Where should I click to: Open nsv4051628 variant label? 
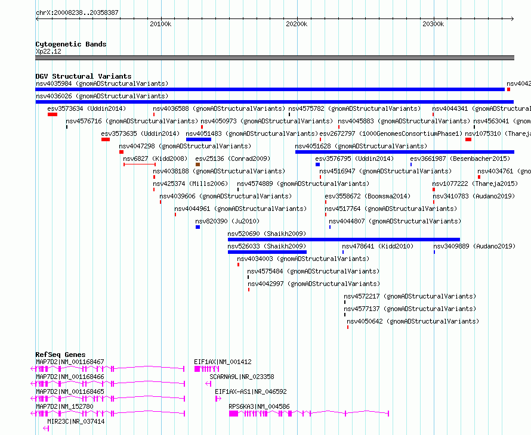coord(361,146)
